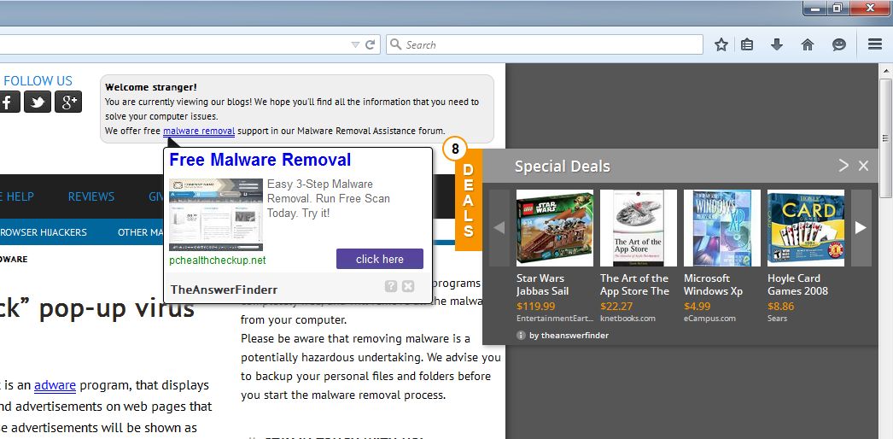Open the Microsoft Windows XP deal image
Screen dimensions: 893x439
(x=722, y=228)
